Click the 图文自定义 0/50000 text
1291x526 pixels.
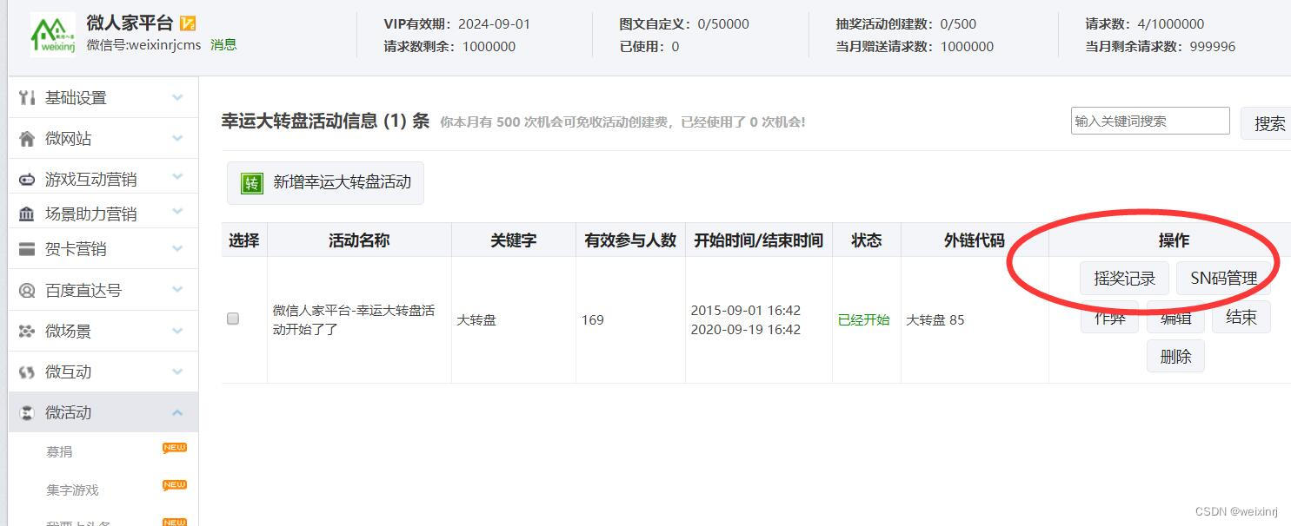[x=684, y=23]
